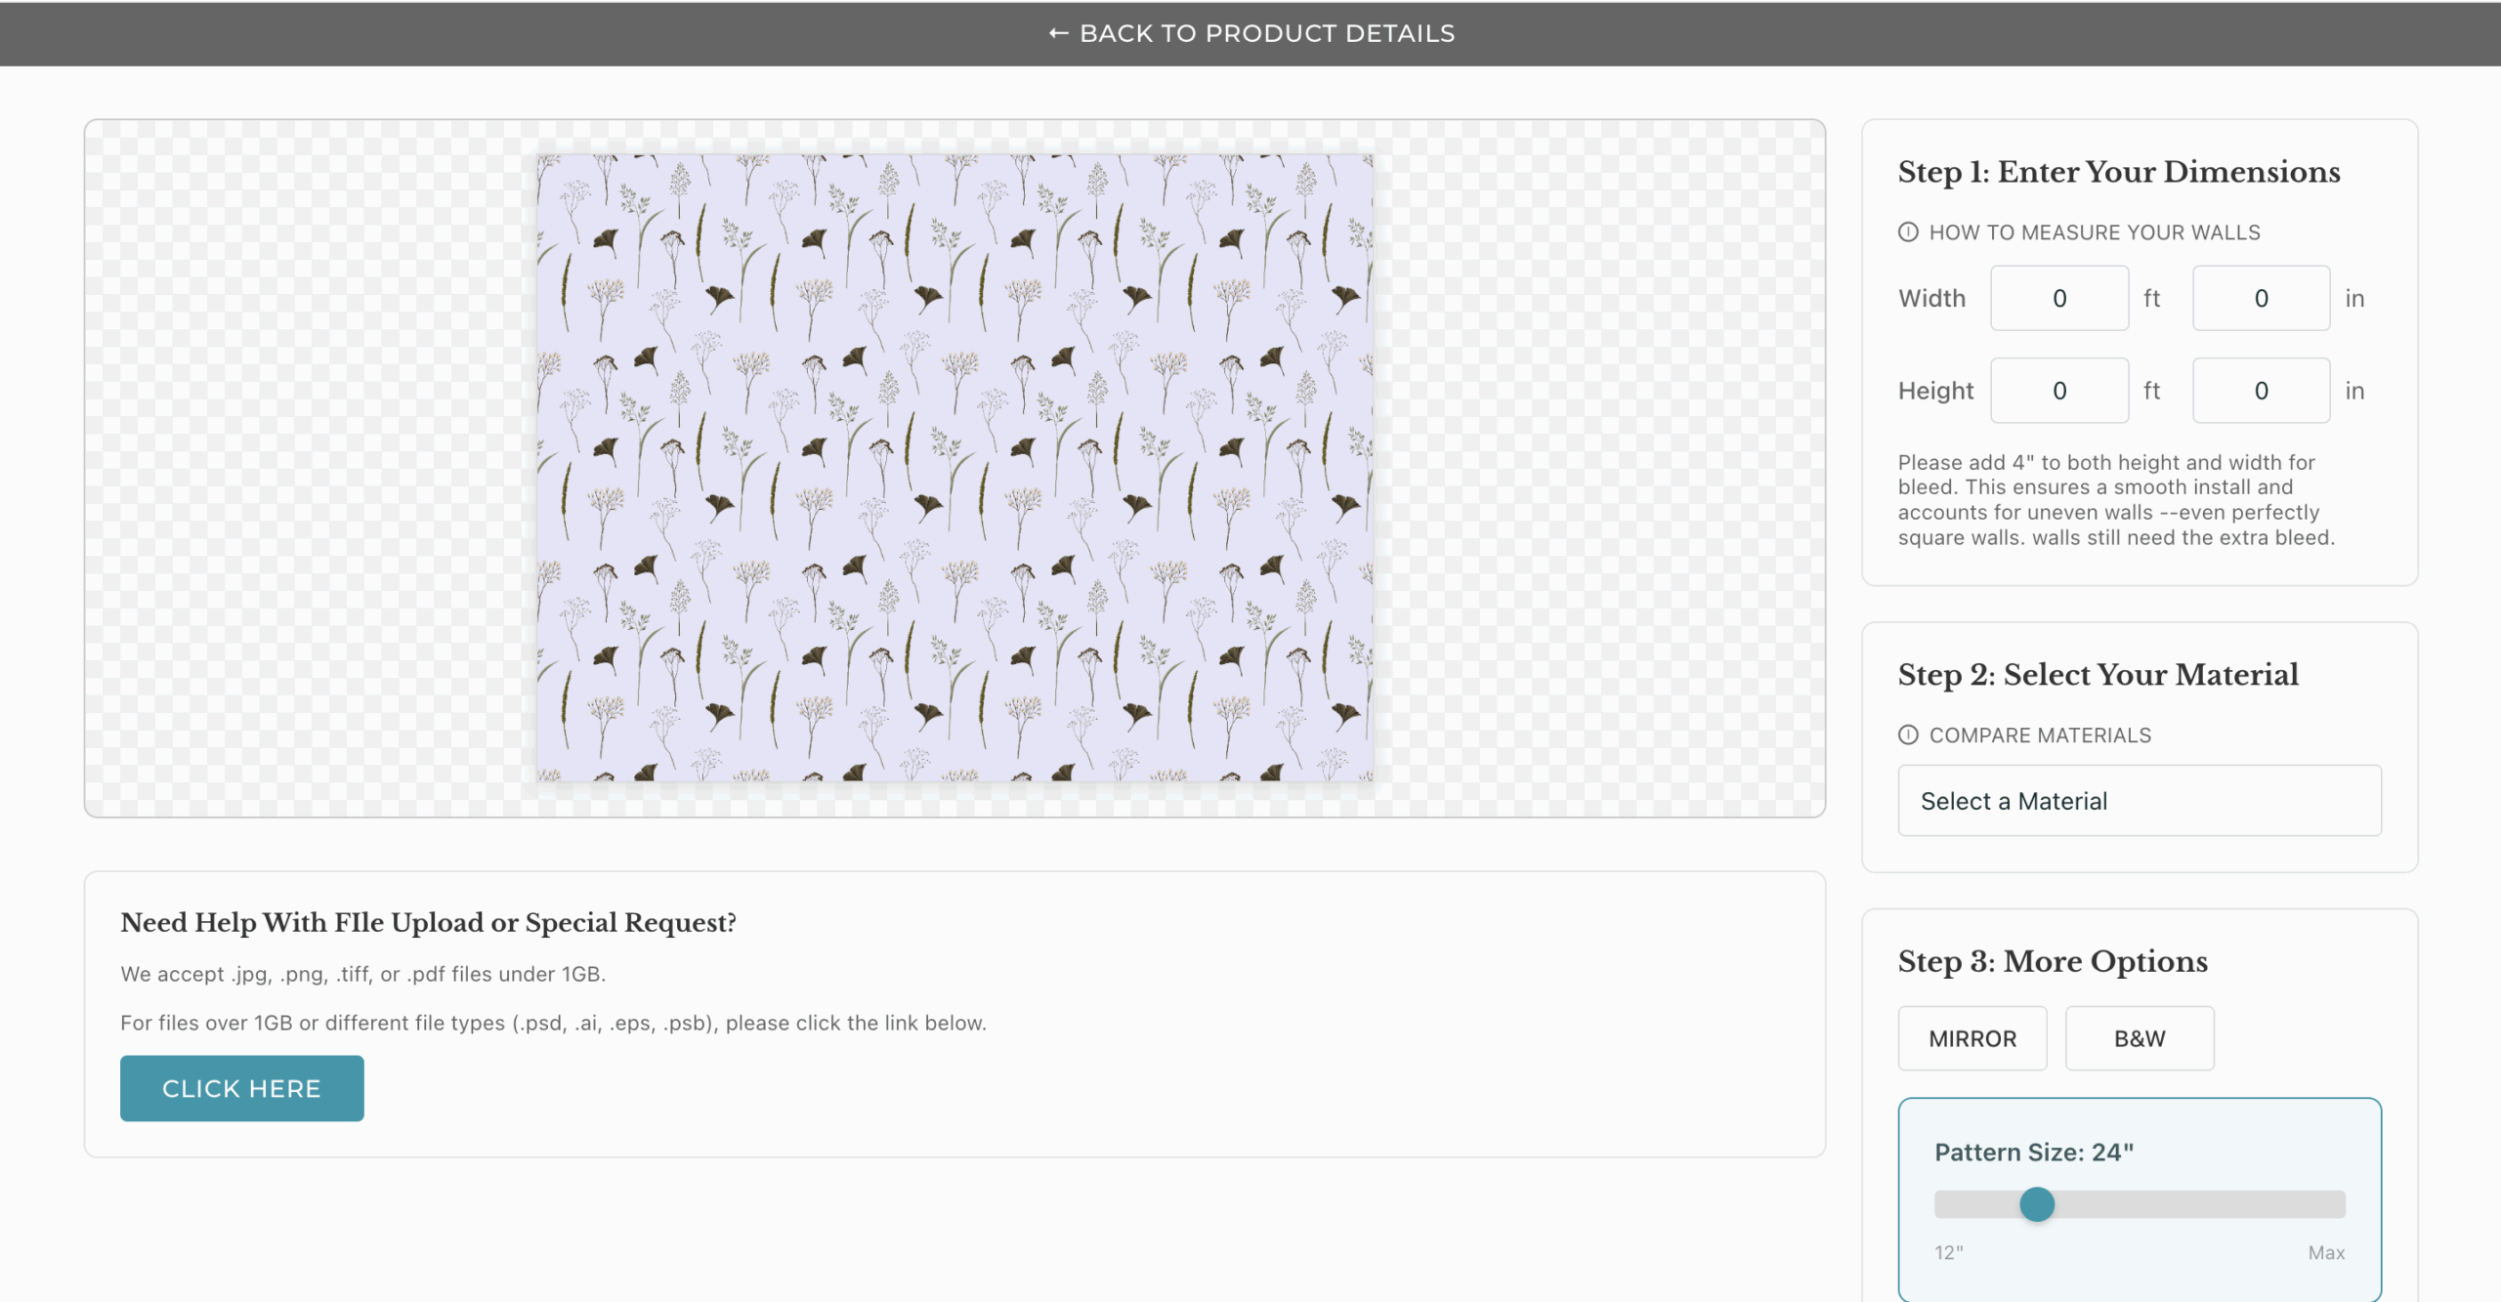The width and height of the screenshot is (2501, 1302).
Task: Open the COMPARE MATERIALS information link
Action: pos(2039,735)
